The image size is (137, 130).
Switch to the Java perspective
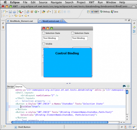(x=115, y=12)
